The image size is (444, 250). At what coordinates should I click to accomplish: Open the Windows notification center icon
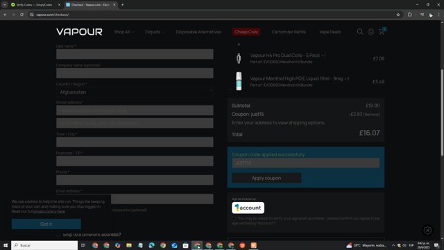(x=436, y=245)
